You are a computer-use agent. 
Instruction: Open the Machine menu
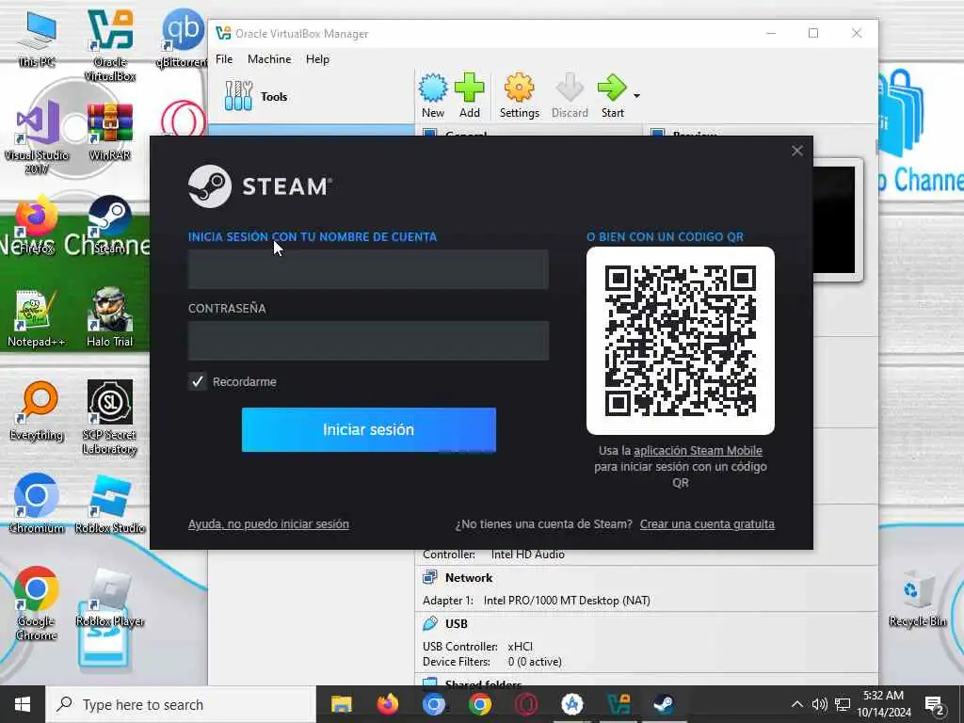coord(269,59)
